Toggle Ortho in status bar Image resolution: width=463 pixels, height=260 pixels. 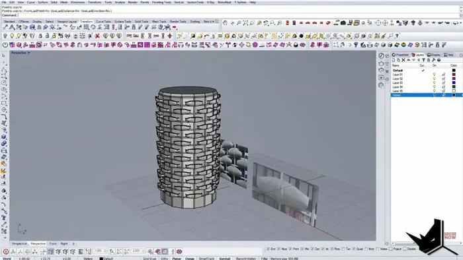click(164, 259)
